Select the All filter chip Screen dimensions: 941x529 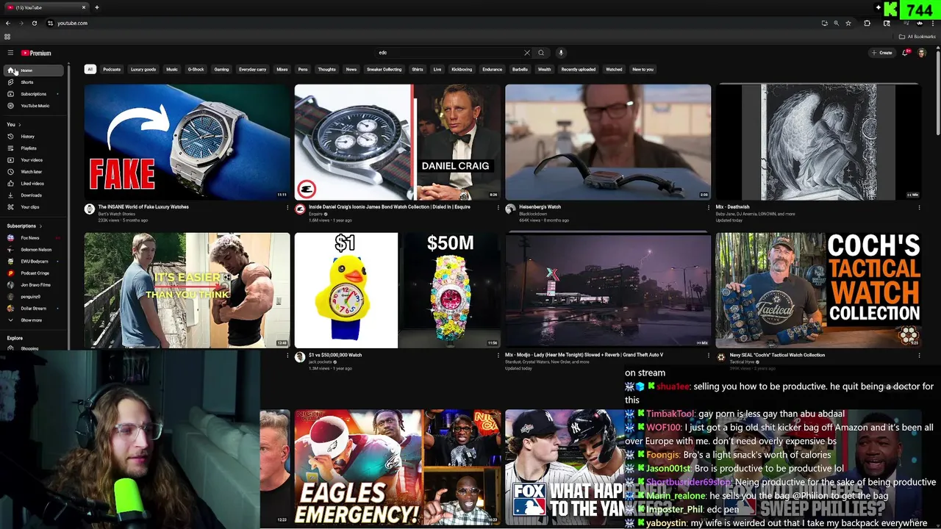pos(90,69)
